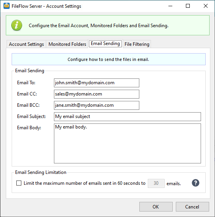
Task: Select the Email Sending tab
Action: (105, 43)
